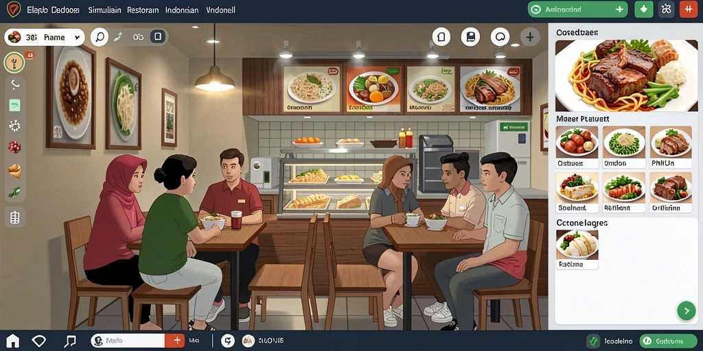The image size is (703, 351).
Task: Open the magnifier search tool
Action: click(x=100, y=37)
